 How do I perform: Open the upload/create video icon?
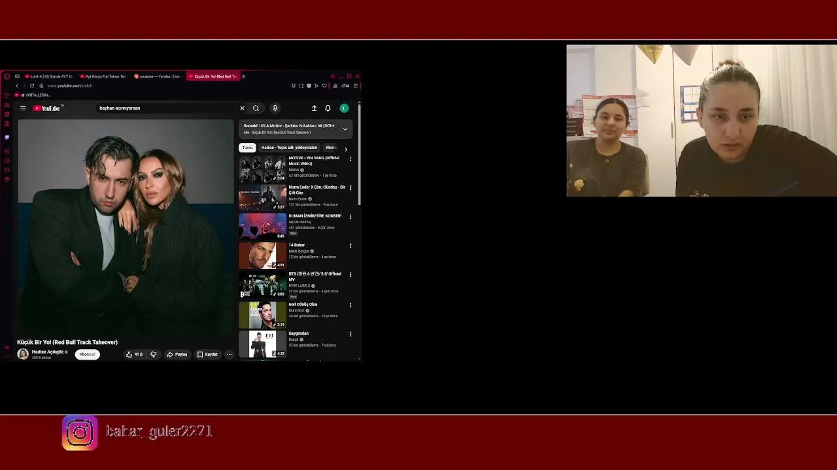314,108
